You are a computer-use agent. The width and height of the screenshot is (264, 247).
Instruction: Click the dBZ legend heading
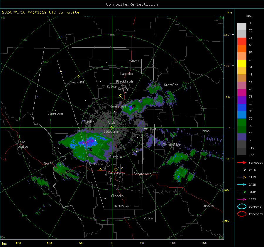[249, 16]
